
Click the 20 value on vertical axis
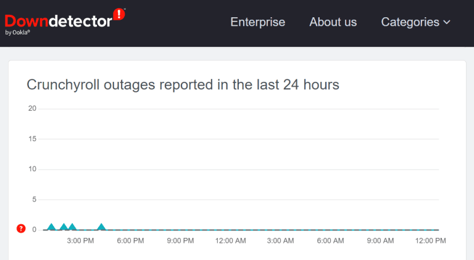coord(32,109)
